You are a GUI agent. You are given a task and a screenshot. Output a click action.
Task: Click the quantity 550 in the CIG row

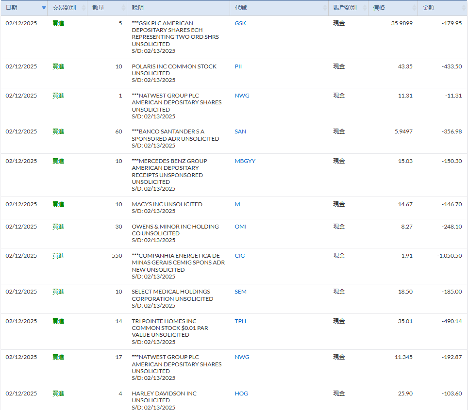[117, 256]
